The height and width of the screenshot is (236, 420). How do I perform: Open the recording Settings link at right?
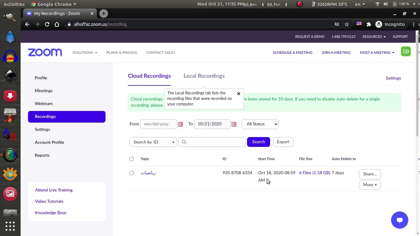point(393,78)
